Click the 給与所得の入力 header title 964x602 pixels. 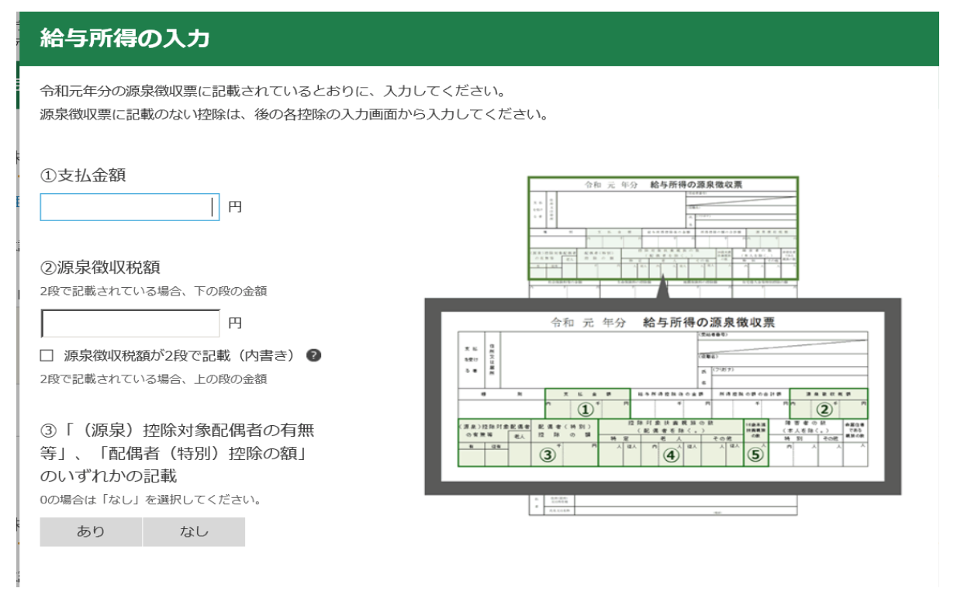pyautogui.click(x=125, y=38)
